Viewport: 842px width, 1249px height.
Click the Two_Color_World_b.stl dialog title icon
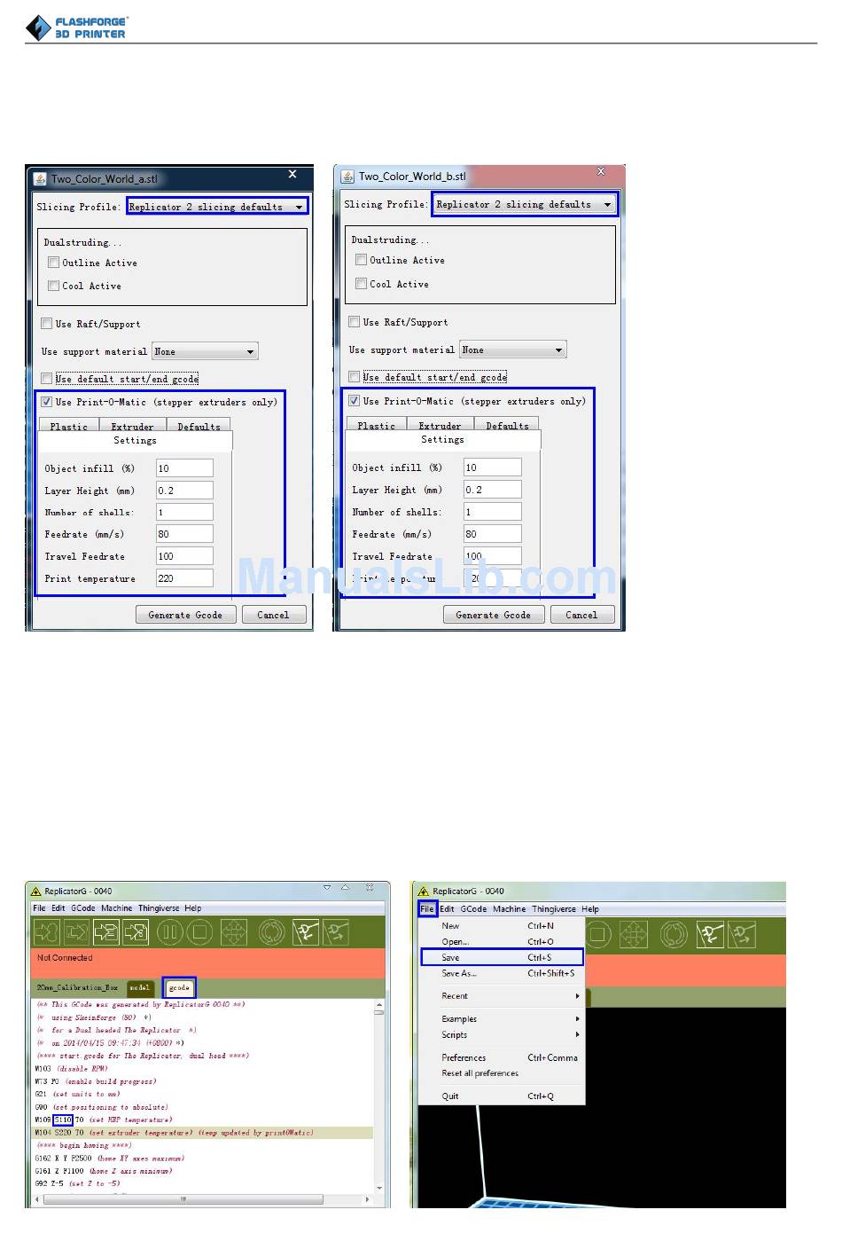347,176
